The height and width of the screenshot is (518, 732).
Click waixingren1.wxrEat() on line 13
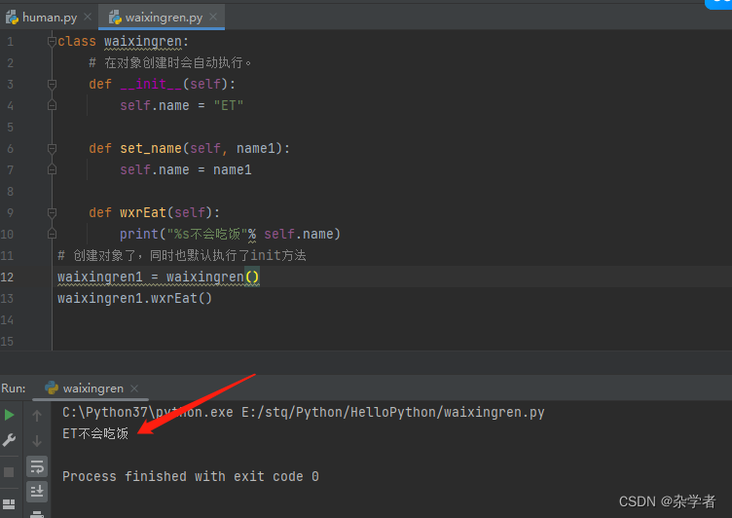click(134, 299)
